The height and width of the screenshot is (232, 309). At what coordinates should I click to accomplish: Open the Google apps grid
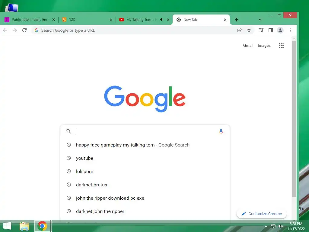[x=281, y=46]
